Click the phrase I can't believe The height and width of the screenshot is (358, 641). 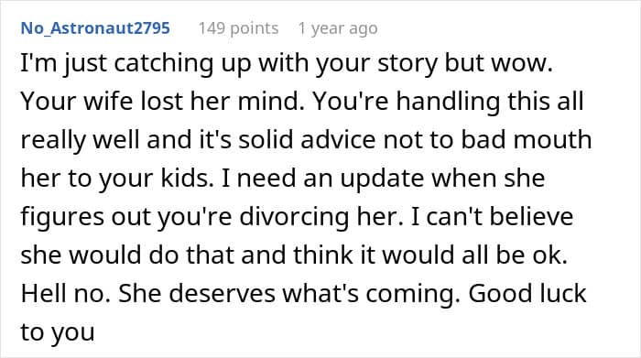pyautogui.click(x=492, y=217)
